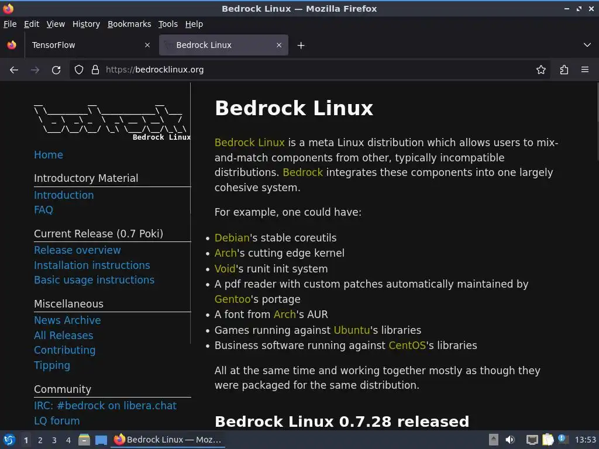The width and height of the screenshot is (599, 449).
Task: Close the Bedrock Linux tab
Action: pyautogui.click(x=279, y=45)
